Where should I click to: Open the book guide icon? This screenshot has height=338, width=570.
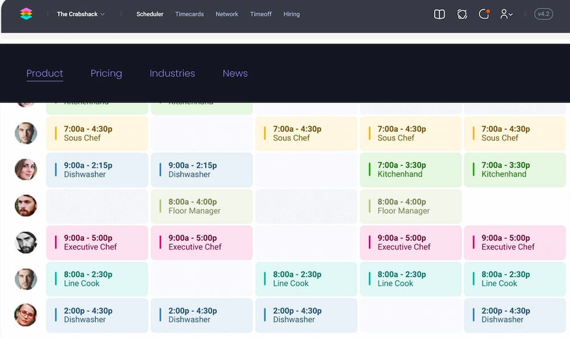pos(439,14)
